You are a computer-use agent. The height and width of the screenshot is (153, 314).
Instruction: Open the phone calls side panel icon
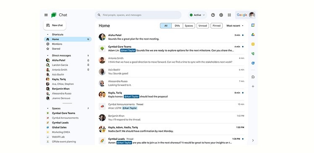point(253,54)
